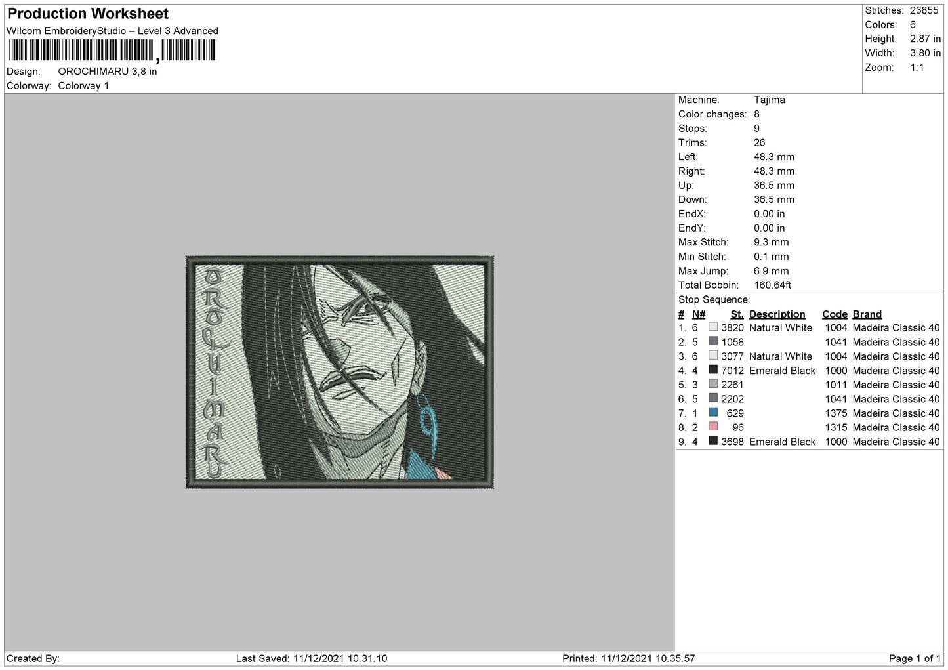Screen dimensions: 948x670
Task: Click the Height value 2.87 in
Action: (x=925, y=39)
